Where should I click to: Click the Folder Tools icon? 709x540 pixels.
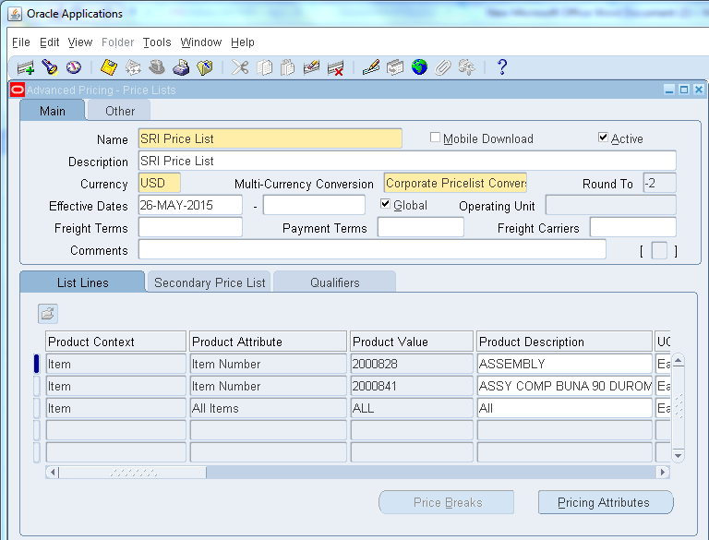click(x=466, y=67)
